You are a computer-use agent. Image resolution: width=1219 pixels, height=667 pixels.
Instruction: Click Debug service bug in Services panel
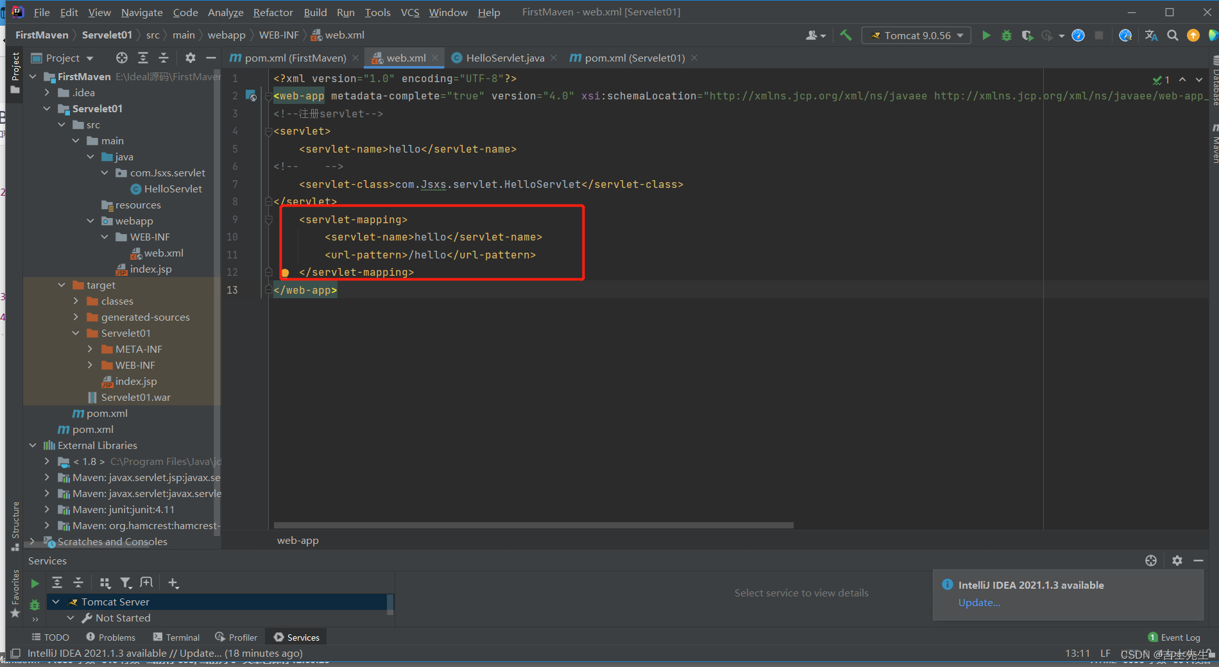tap(35, 604)
